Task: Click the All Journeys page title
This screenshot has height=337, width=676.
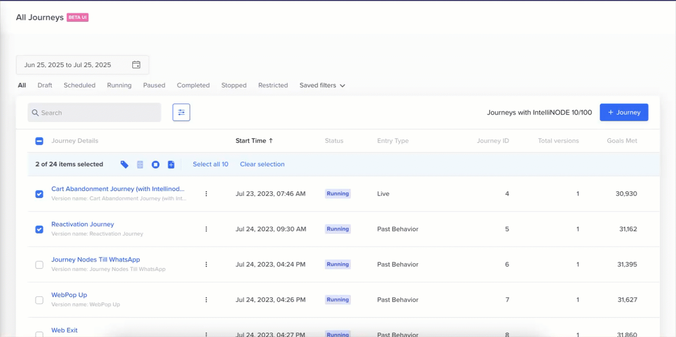Action: 40,17
